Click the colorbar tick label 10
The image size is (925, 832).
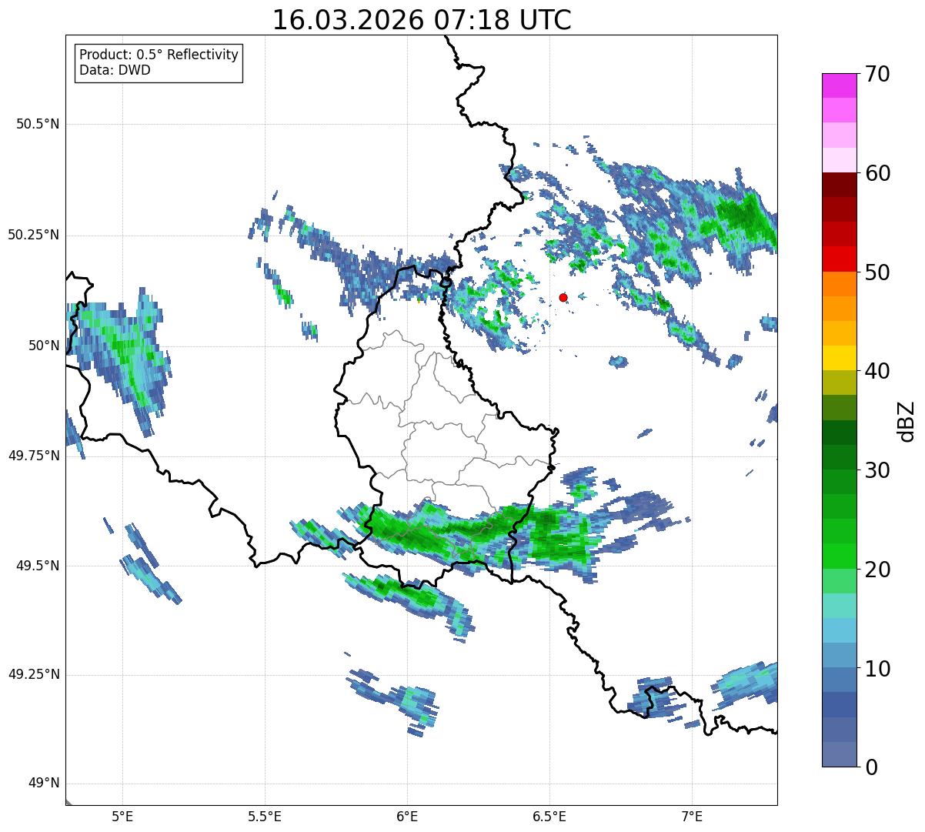click(877, 668)
